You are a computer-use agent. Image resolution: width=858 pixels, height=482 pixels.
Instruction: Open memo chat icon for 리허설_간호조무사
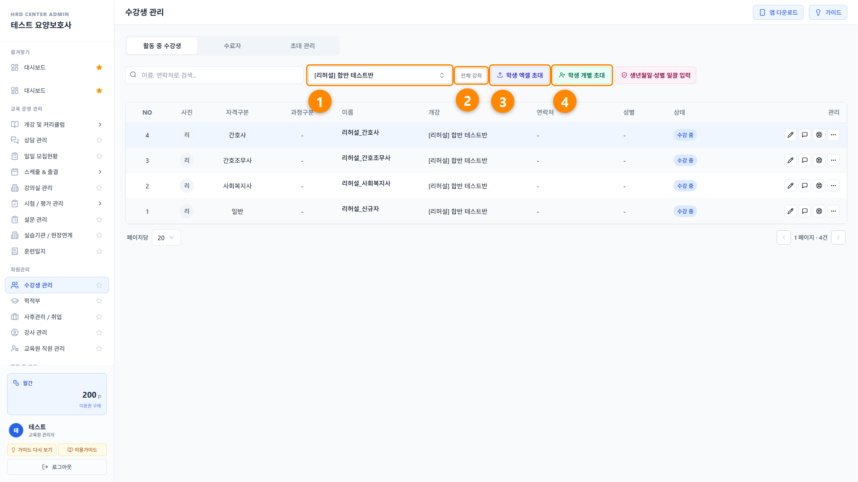[805, 160]
